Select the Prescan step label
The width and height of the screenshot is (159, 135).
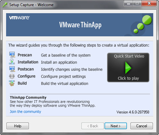point(25,55)
